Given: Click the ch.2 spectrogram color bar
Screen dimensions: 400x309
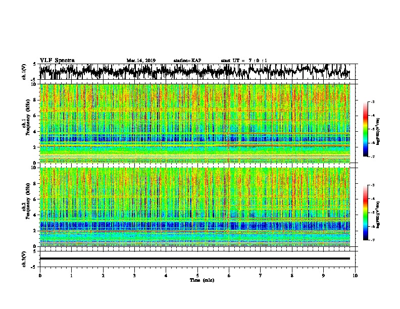Looking at the screenshot, I should coord(365,213).
